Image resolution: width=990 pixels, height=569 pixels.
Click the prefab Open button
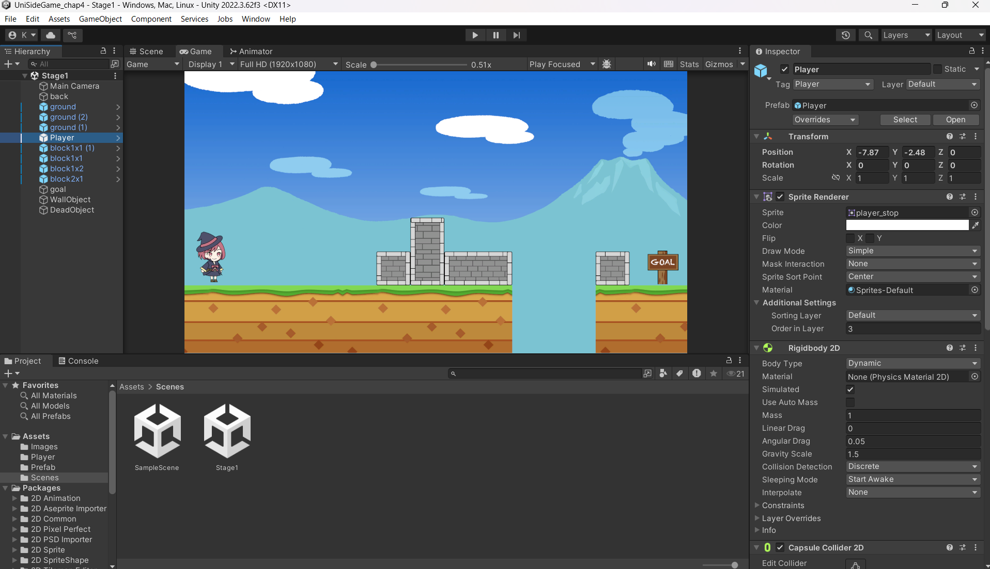(955, 120)
